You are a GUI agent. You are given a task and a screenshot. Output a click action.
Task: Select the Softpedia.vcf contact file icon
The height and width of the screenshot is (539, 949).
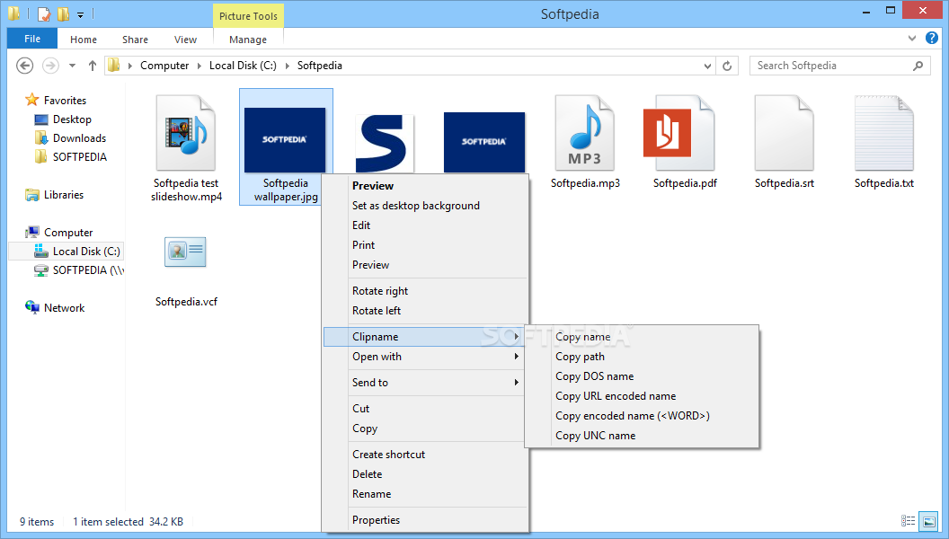pos(185,252)
